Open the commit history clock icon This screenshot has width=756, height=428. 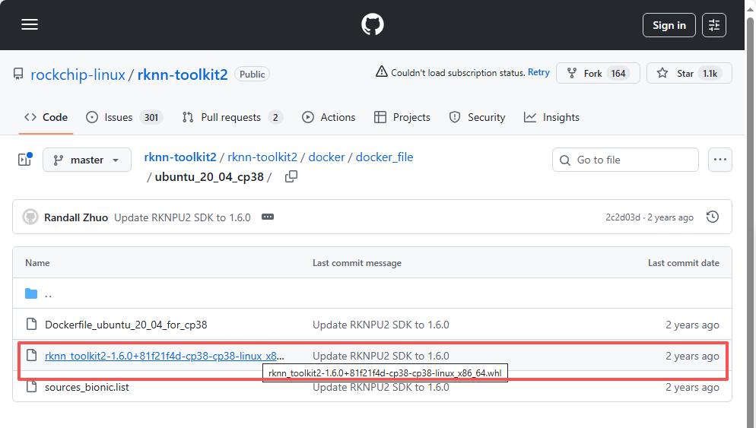click(713, 217)
